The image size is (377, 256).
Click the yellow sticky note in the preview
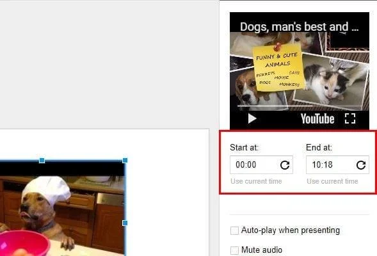[278, 67]
